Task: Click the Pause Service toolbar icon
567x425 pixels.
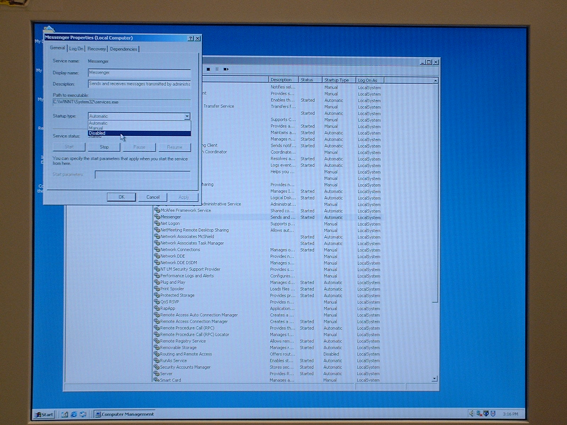Action: (217, 69)
